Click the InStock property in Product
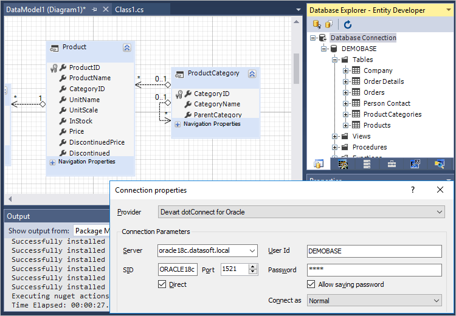 click(80, 121)
